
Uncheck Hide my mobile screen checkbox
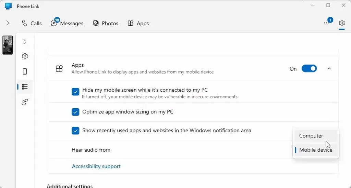point(75,92)
